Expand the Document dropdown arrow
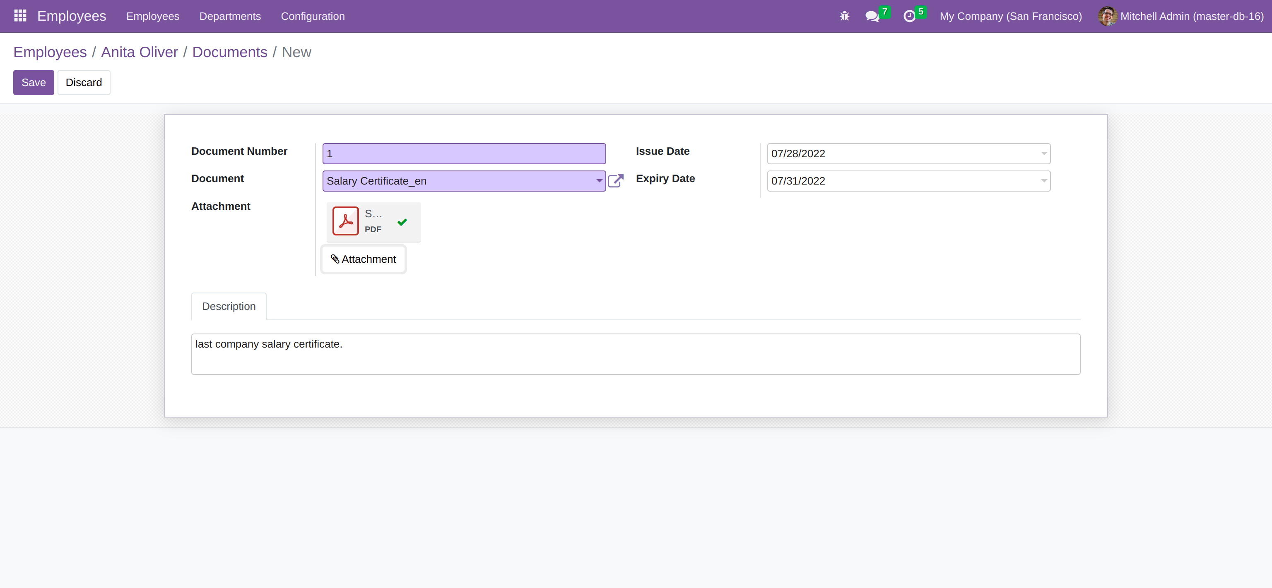The image size is (1272, 588). coord(599,181)
